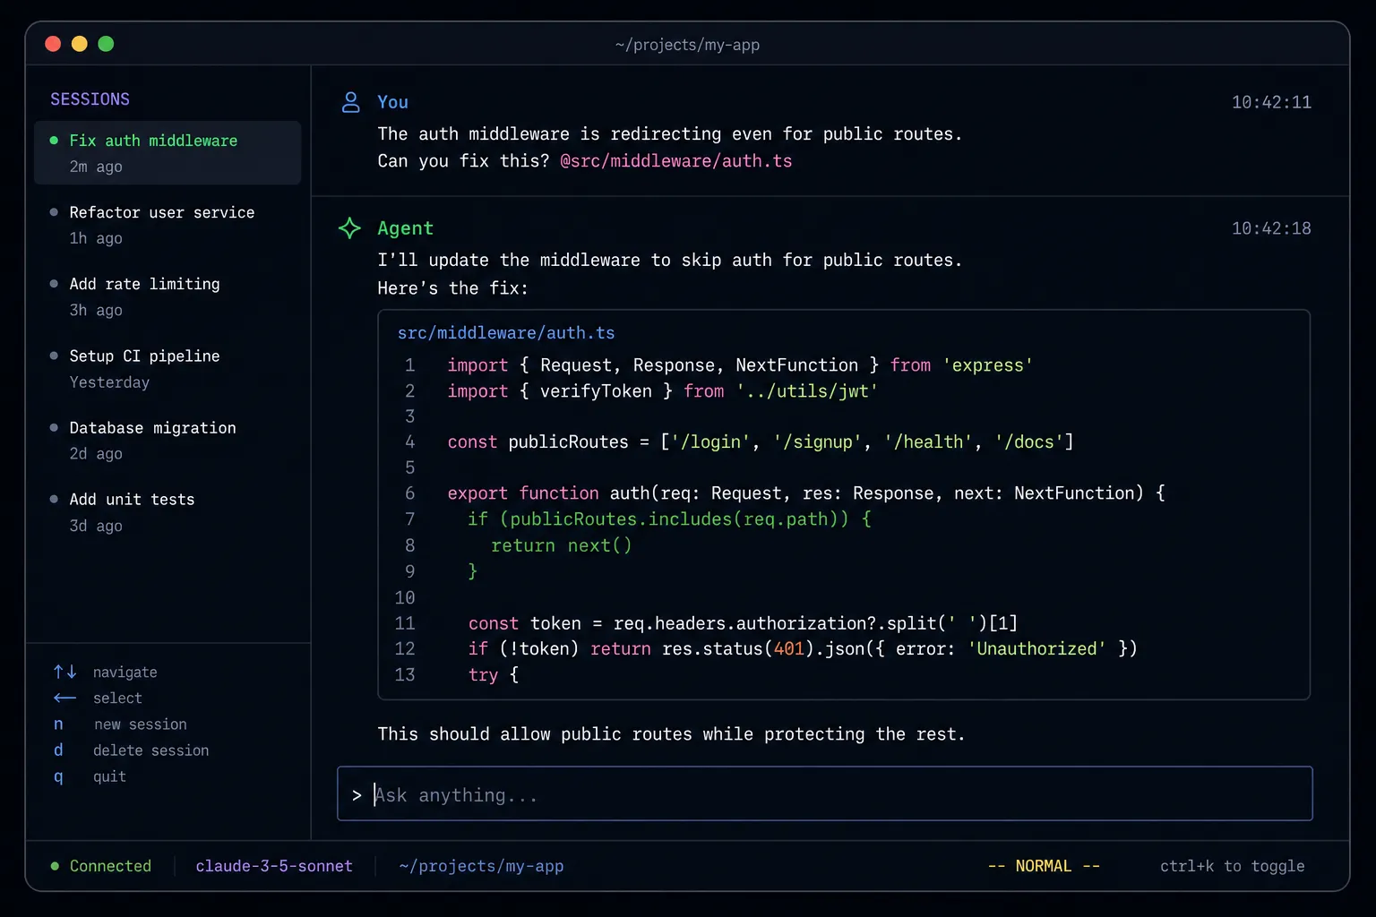
Task: Click the select hint label
Action: 117,698
